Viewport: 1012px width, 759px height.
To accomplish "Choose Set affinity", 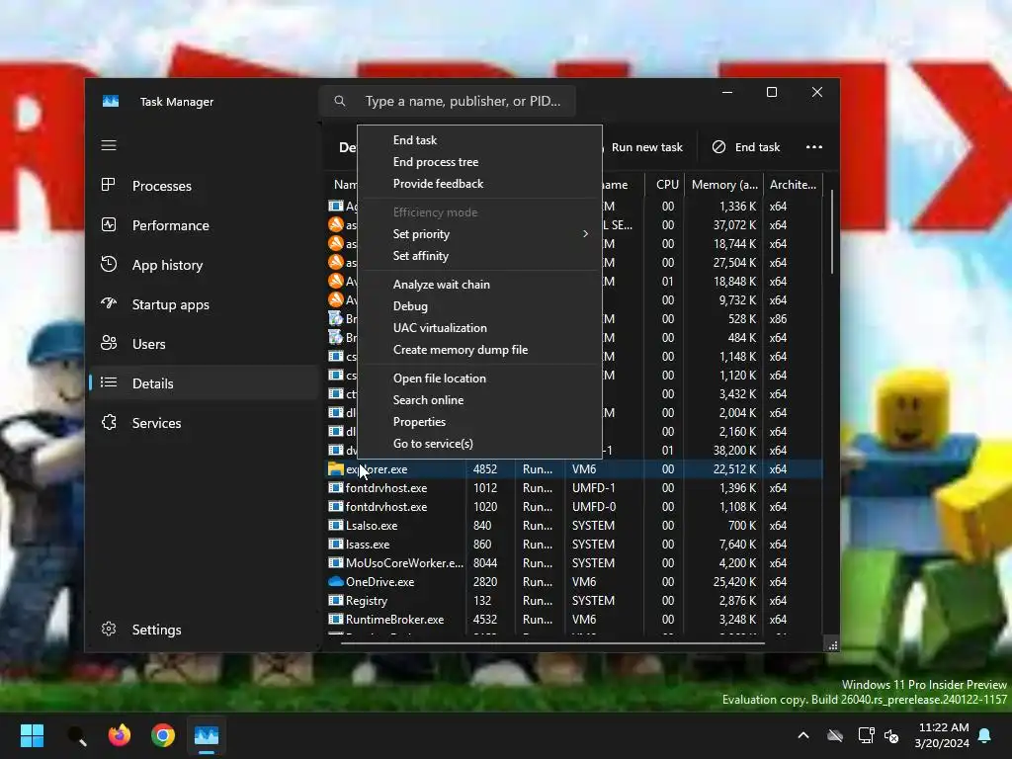I will click(x=479, y=256).
